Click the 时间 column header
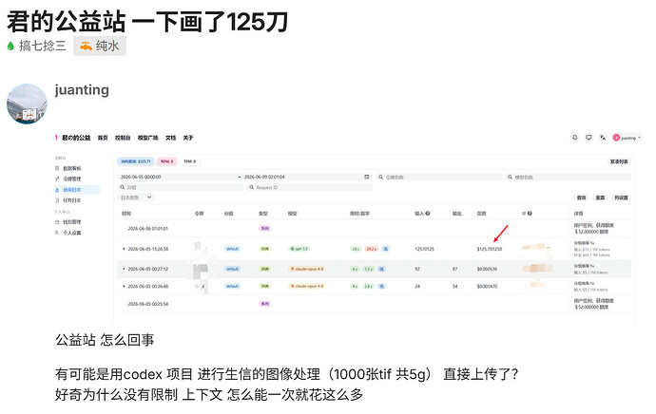 [126, 214]
